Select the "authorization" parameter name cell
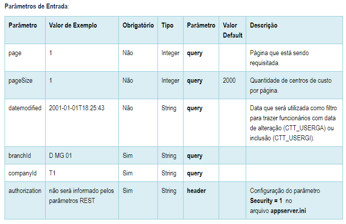This screenshot has height=224, width=346. (x=25, y=191)
